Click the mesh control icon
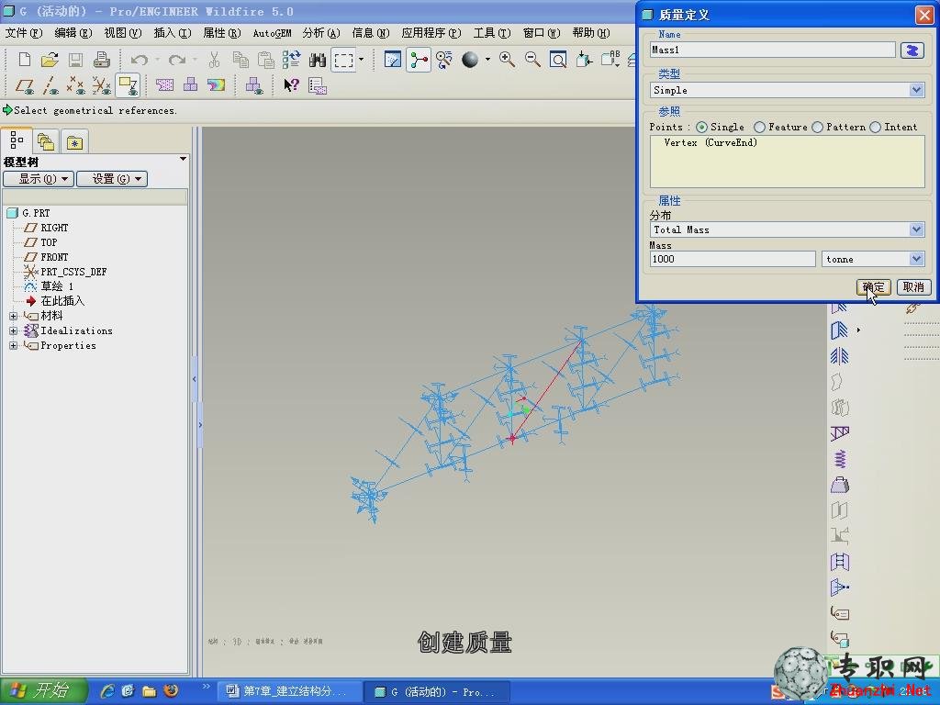 [164, 85]
